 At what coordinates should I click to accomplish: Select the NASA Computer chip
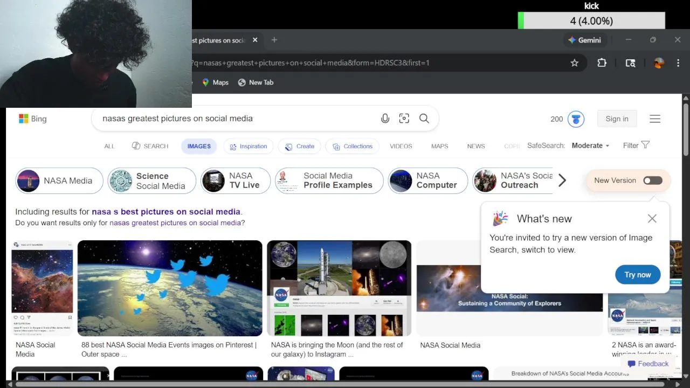click(428, 181)
